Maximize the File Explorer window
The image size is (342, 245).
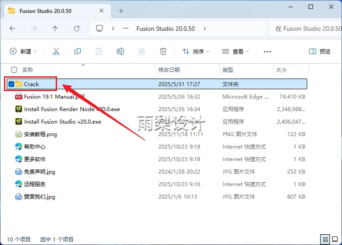tap(311, 7)
